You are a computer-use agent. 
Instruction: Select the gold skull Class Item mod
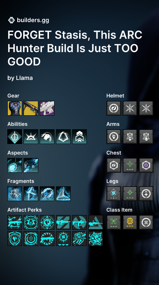[x=130, y=222]
